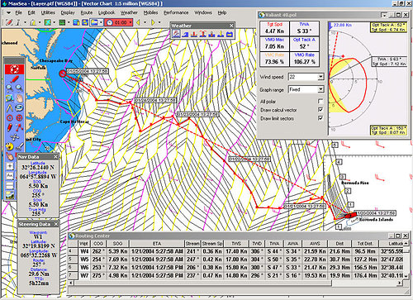Open the Wind speed dropdown
This screenshot has height=300, width=413.
click(320, 77)
